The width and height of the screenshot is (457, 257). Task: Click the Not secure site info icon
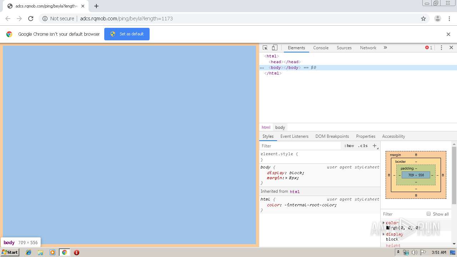pyautogui.click(x=45, y=19)
